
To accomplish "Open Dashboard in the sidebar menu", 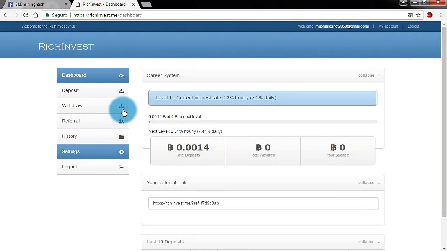I will point(93,75).
